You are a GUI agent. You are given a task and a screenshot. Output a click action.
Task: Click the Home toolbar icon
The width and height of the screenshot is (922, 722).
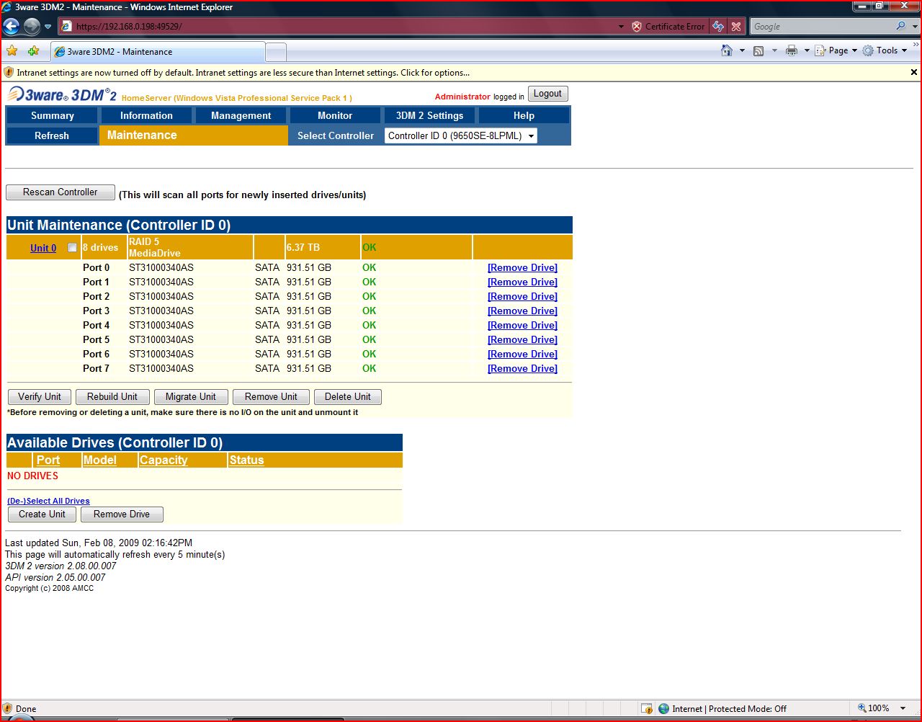[727, 50]
